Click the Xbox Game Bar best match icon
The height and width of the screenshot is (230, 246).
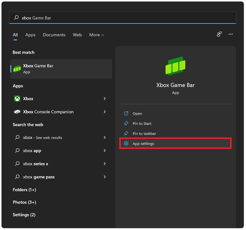(17, 69)
